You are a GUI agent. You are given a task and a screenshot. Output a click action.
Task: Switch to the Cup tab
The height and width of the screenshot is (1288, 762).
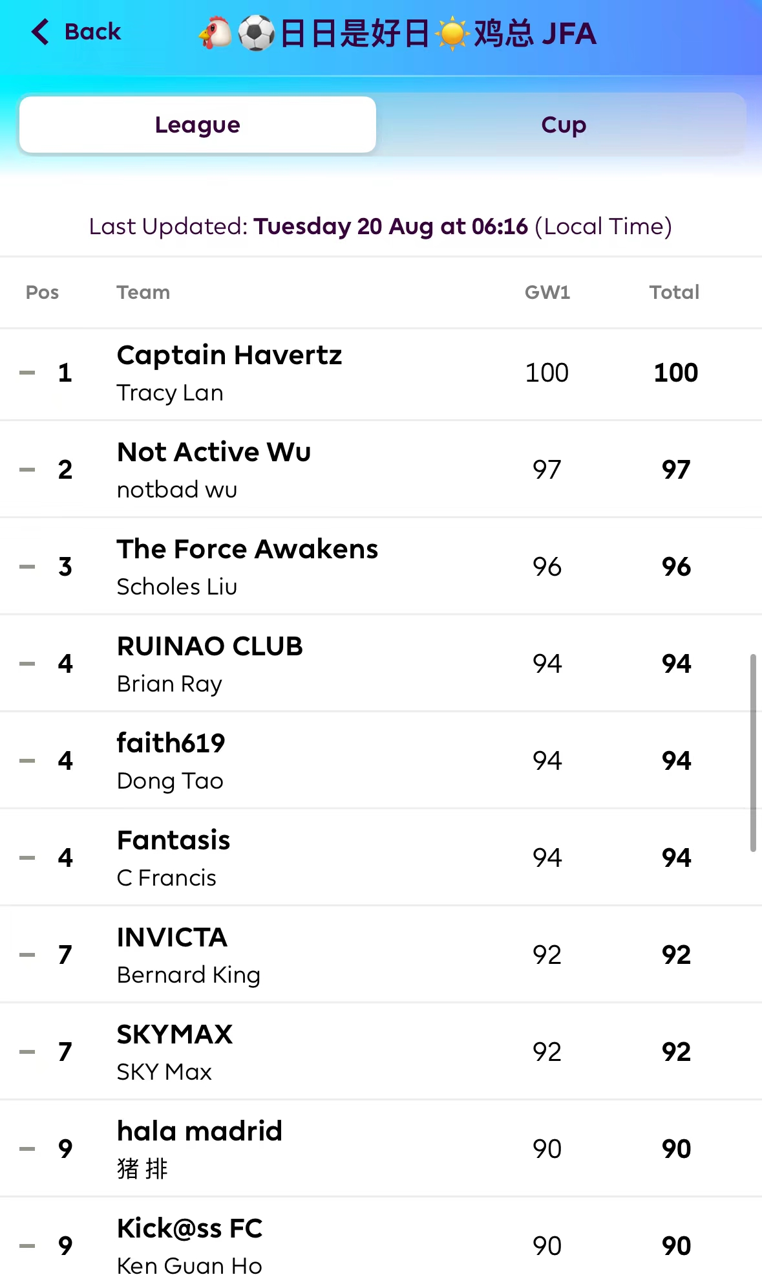pos(563,125)
